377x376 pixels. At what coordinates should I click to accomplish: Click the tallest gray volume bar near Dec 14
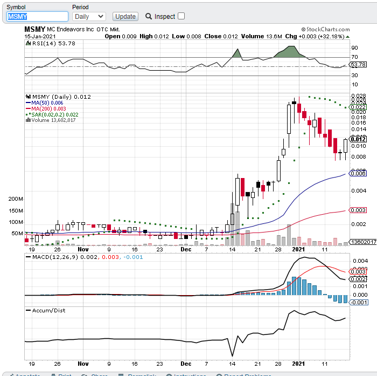click(233, 224)
